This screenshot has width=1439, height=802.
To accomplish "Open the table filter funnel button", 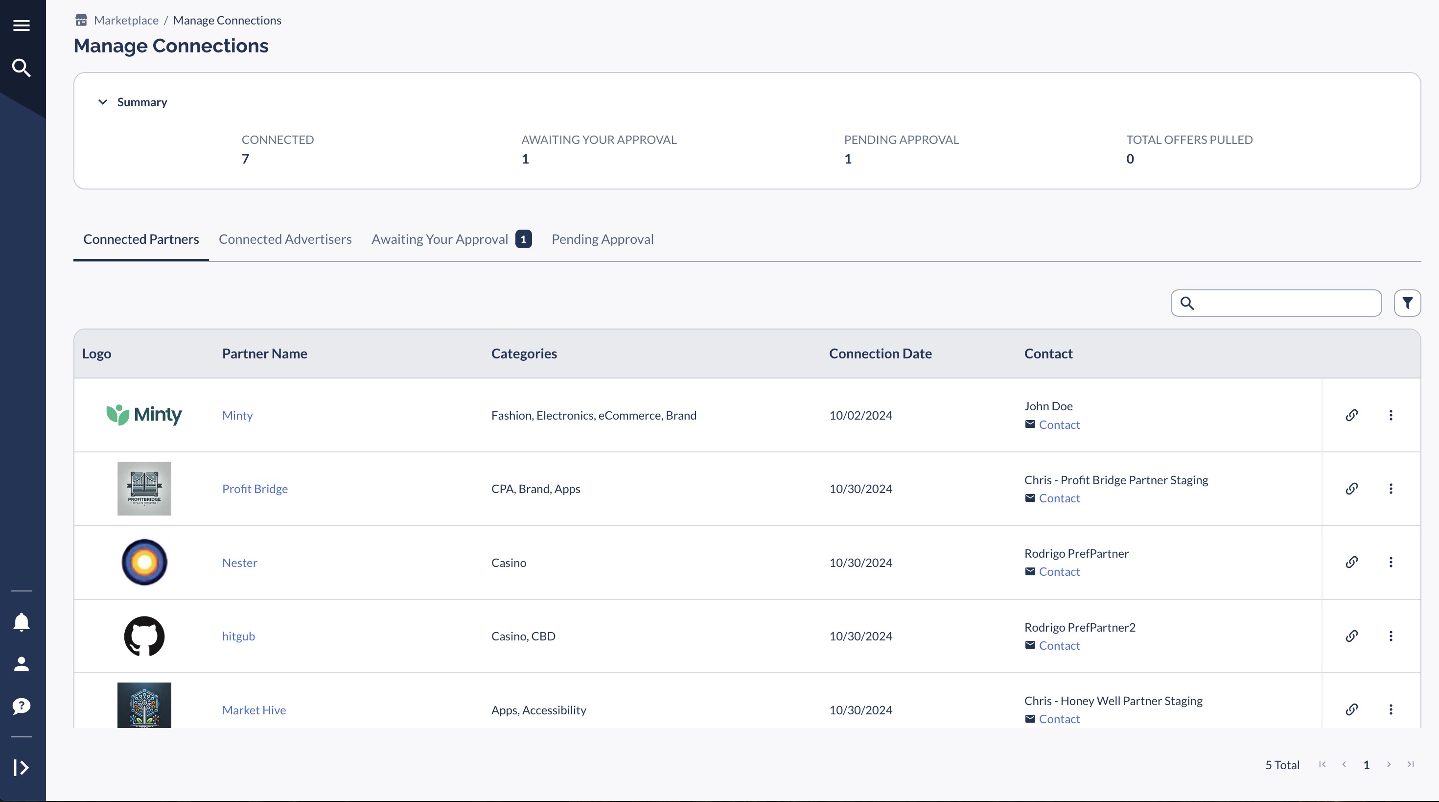I will click(1407, 303).
